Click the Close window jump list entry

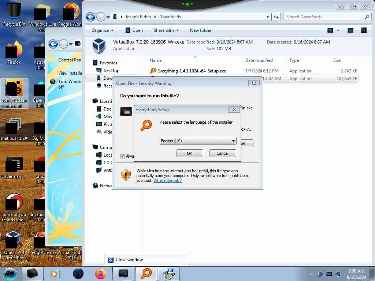pyautogui.click(x=146, y=260)
